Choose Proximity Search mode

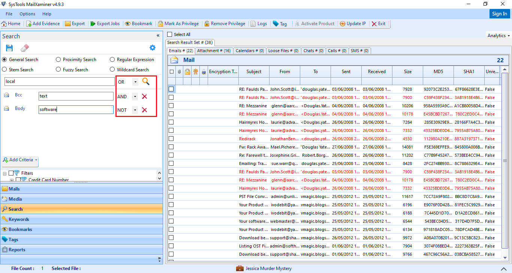[x=58, y=59]
